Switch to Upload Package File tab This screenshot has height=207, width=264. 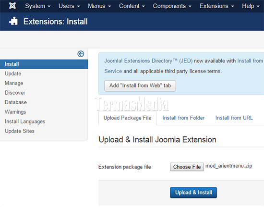point(127,118)
